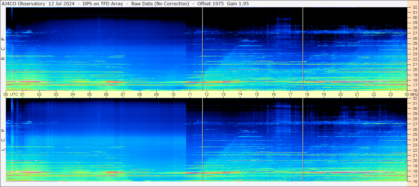
Task: Click the 26 MHz label on LCP frequency axis
Action: (415, 129)
